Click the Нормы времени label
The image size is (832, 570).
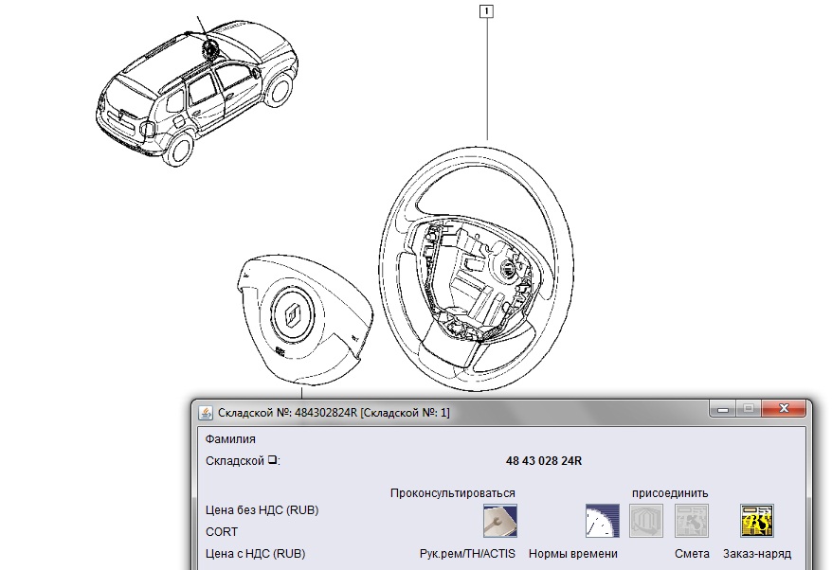pyautogui.click(x=573, y=554)
